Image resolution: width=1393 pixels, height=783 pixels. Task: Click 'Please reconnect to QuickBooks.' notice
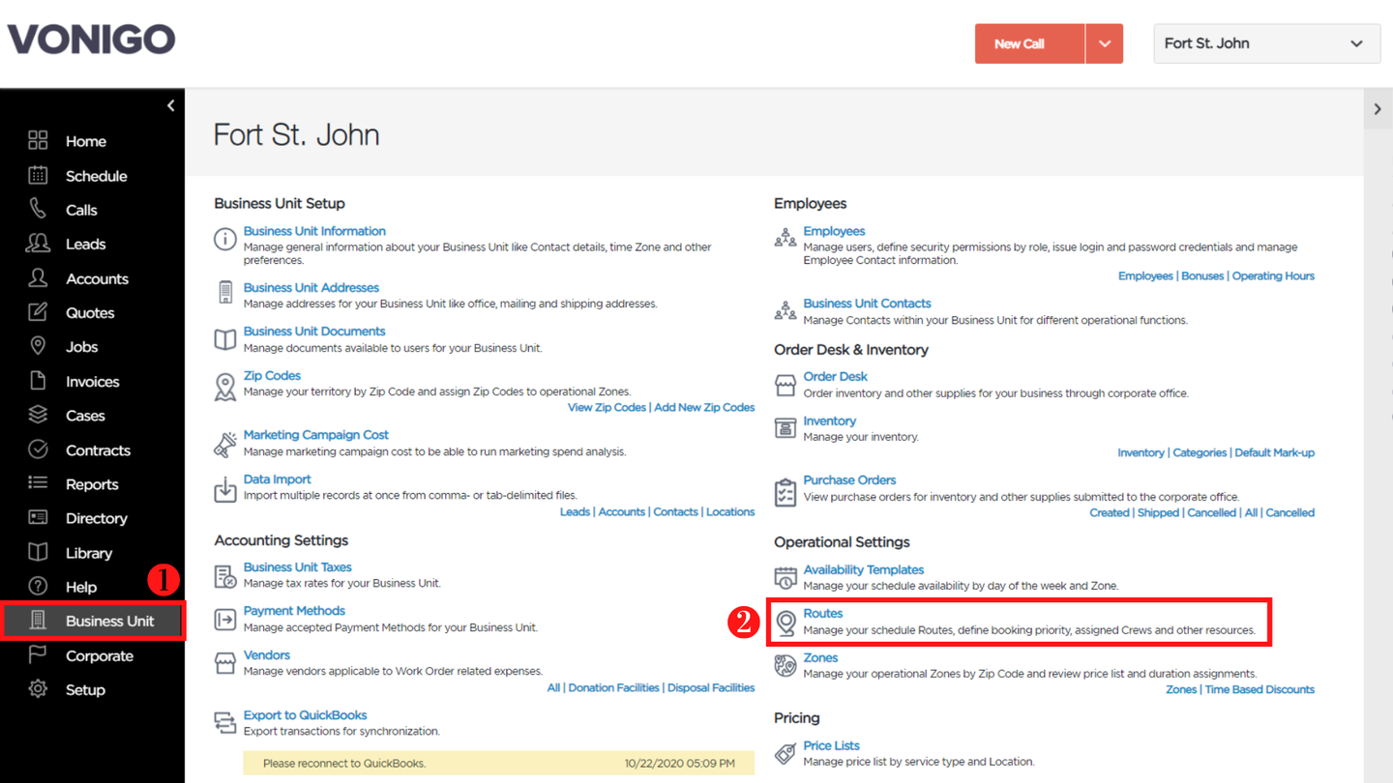point(343,763)
